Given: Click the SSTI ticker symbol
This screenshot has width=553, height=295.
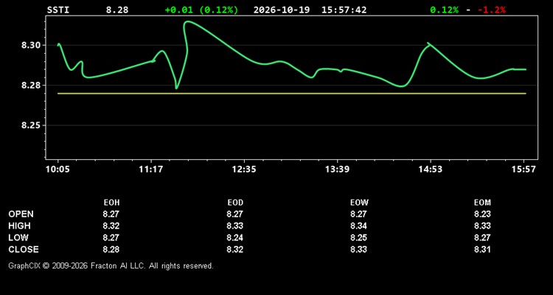Looking at the screenshot, I should [x=58, y=10].
